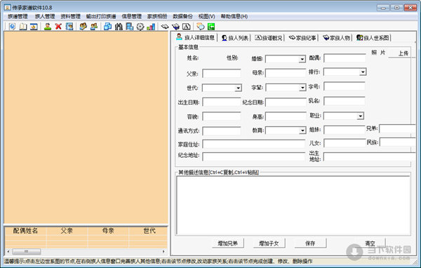This screenshot has width=421, height=268.
Task: Open settings via the gear icon
Action: [140, 27]
